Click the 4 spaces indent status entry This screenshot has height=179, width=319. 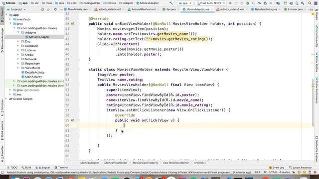[x=285, y=172]
